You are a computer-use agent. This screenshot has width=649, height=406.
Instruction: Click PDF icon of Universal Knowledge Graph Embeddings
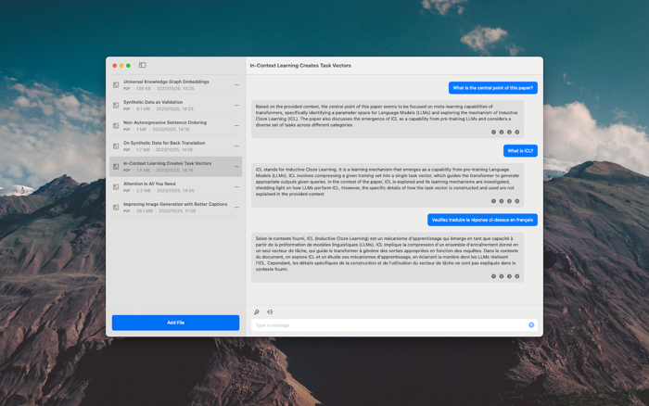tap(116, 85)
